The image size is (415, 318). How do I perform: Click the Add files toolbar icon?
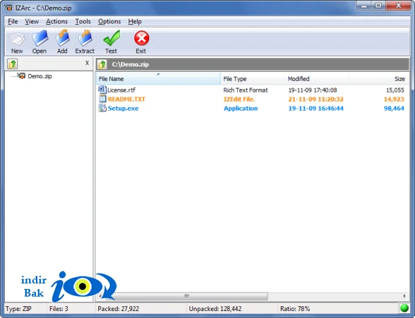tap(62, 38)
